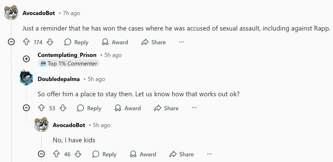Open more options on the 46-point reply
This screenshot has width=333, height=162.
coord(210,154)
